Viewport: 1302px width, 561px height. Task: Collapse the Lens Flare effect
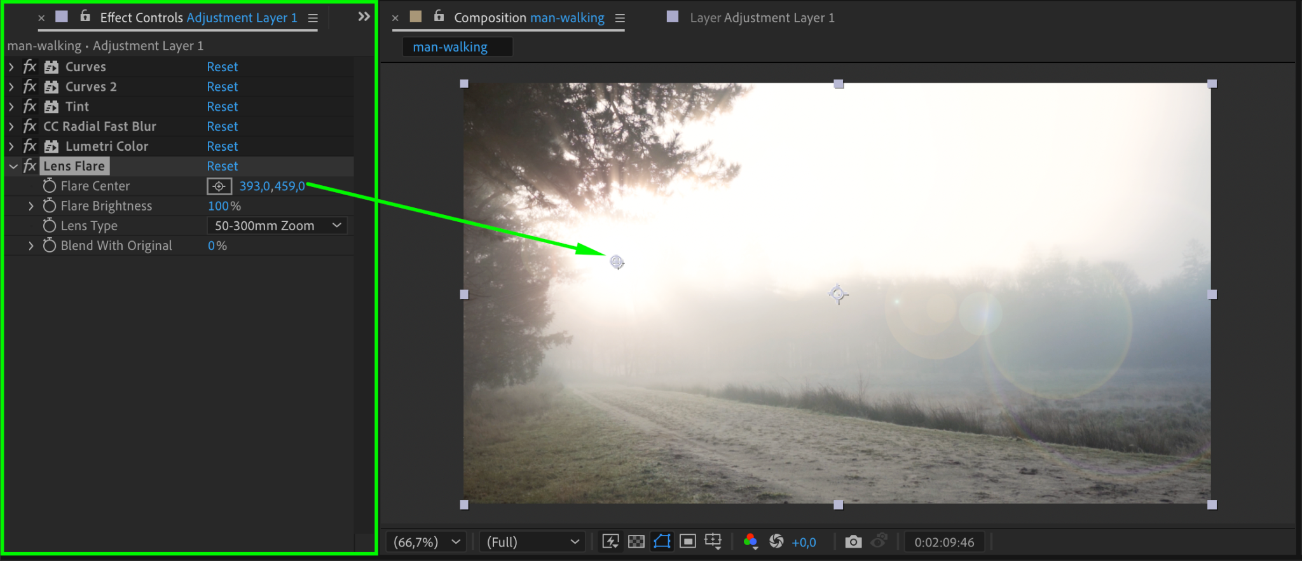(x=13, y=166)
